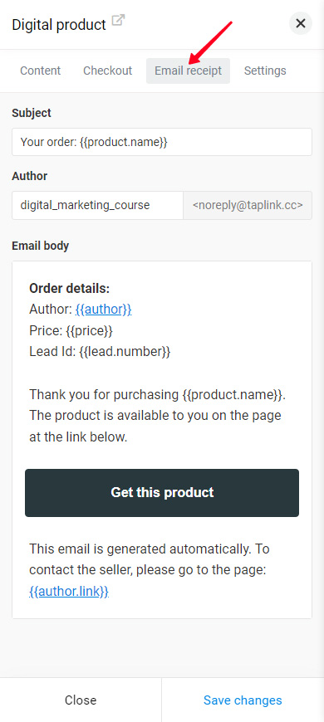Open the {{author.link}} hyperlink

pos(69,591)
